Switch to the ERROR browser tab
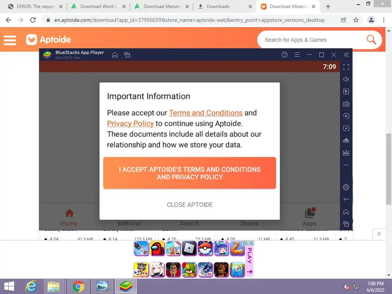Viewport: 392px width, 294px height. click(x=35, y=7)
